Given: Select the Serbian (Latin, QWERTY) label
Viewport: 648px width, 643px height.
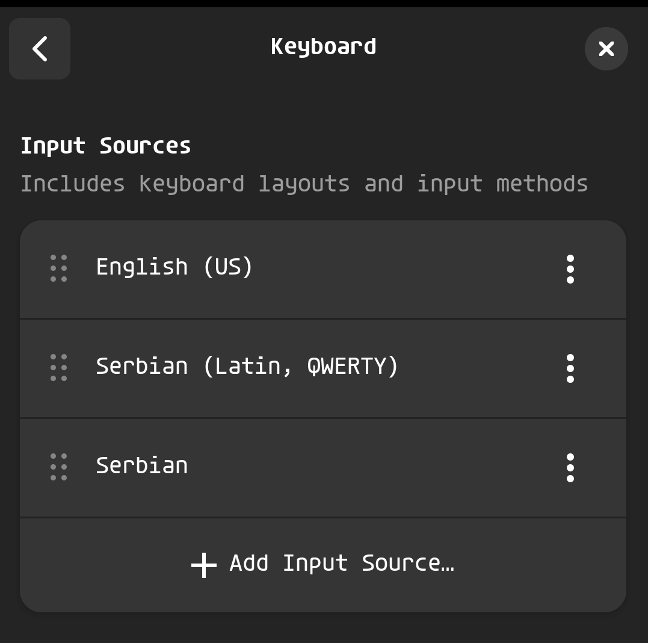Looking at the screenshot, I should pos(247,367).
